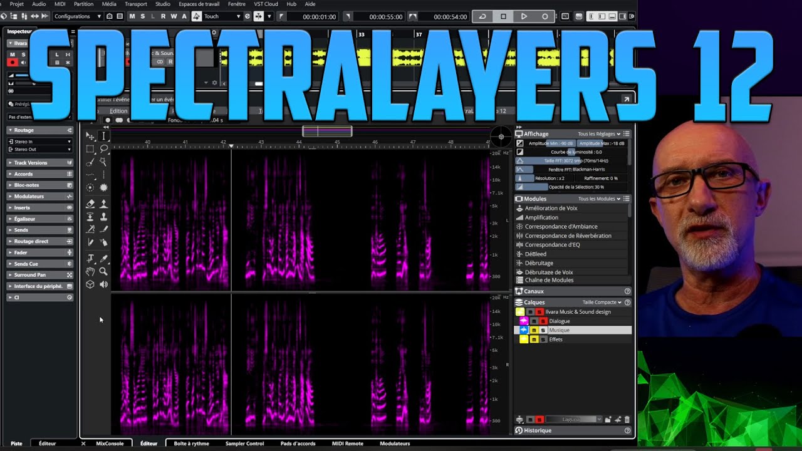This screenshot has width=802, height=451.
Task: Choose the lasso selection tool
Action: point(104,149)
